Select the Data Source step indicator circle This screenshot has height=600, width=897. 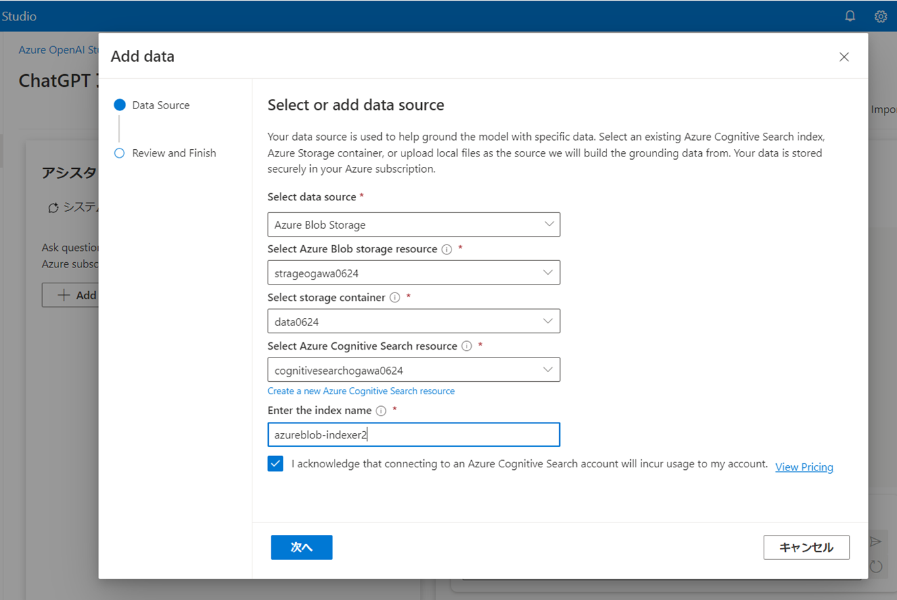120,104
